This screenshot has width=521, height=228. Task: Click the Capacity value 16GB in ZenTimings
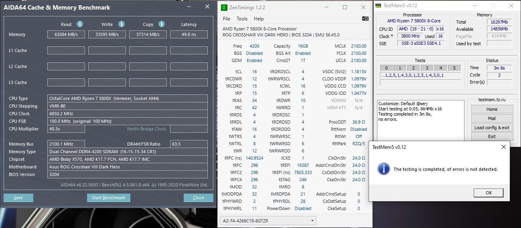(302, 46)
